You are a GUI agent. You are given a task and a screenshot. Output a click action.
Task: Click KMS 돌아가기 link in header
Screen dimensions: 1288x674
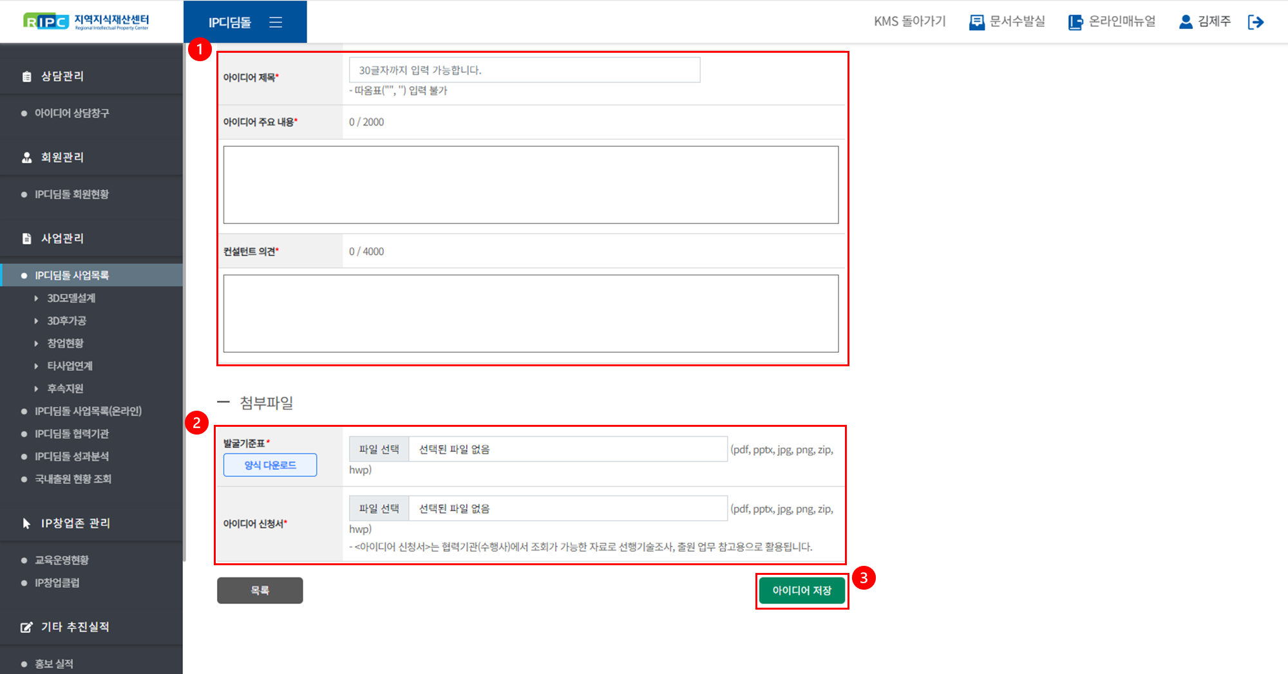tap(909, 22)
